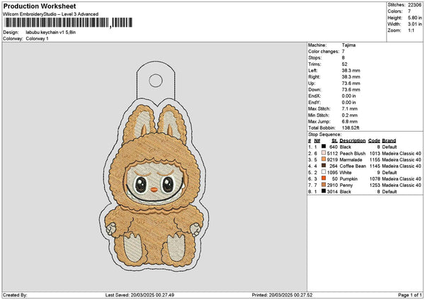425x300 pixels.
Task: Click the trims value '52'
Action: click(x=344, y=64)
